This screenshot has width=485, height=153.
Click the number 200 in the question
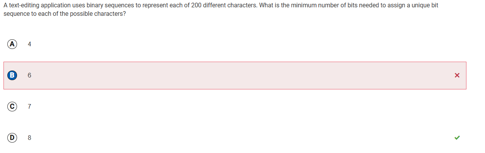[x=196, y=6]
